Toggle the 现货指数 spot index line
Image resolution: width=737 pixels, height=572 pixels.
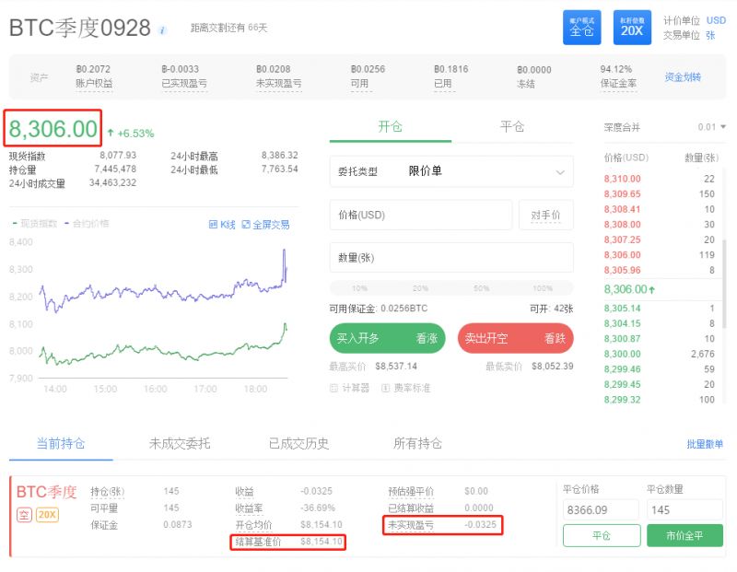pos(32,221)
